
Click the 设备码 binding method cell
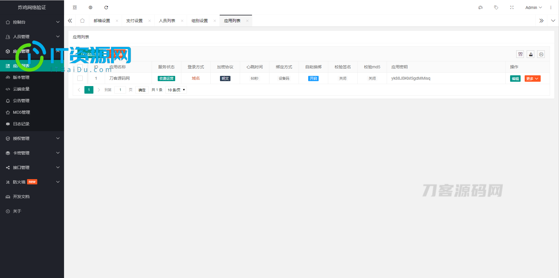coord(284,79)
